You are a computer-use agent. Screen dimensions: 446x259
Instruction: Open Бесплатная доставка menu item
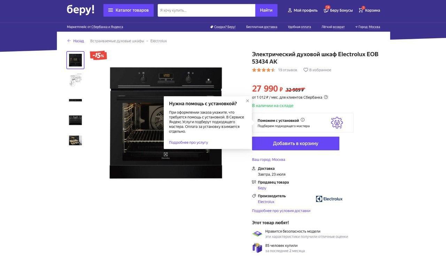[x=262, y=27]
